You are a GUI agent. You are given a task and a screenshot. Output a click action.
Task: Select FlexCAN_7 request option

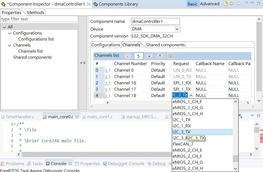183,144
